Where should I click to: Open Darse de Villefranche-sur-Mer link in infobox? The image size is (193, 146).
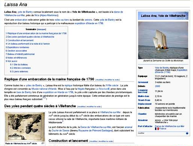coord(169,126)
